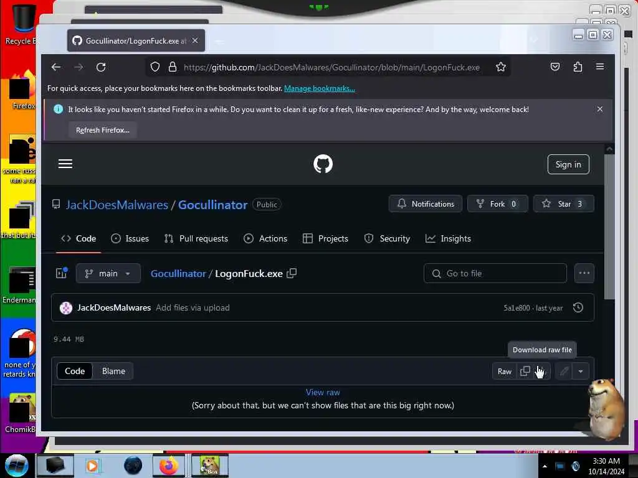638x478 pixels.
Task: Click the disabled edit pencil icon
Action: pos(564,371)
